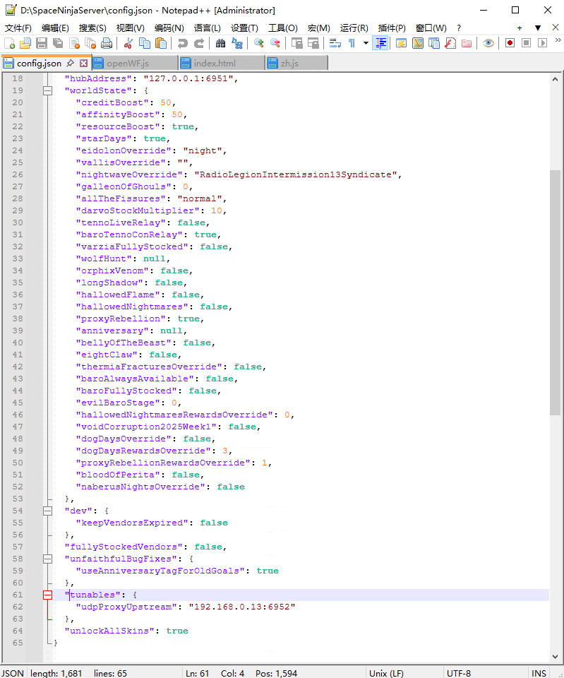564x678 pixels.
Task: Toggle show all characters pilcrow icon
Action: (351, 43)
